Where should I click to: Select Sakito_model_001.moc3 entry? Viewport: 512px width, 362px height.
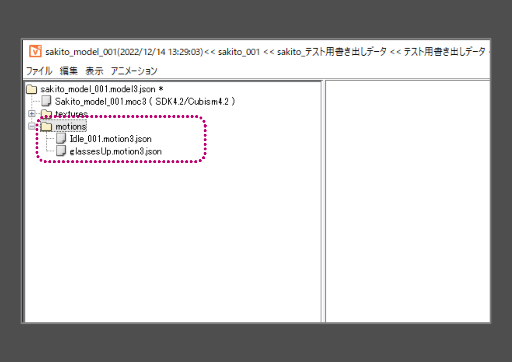click(x=145, y=101)
